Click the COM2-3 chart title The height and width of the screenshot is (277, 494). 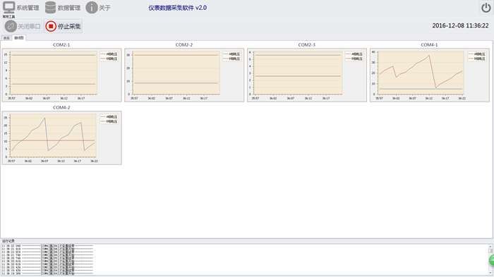pyautogui.click(x=306, y=44)
